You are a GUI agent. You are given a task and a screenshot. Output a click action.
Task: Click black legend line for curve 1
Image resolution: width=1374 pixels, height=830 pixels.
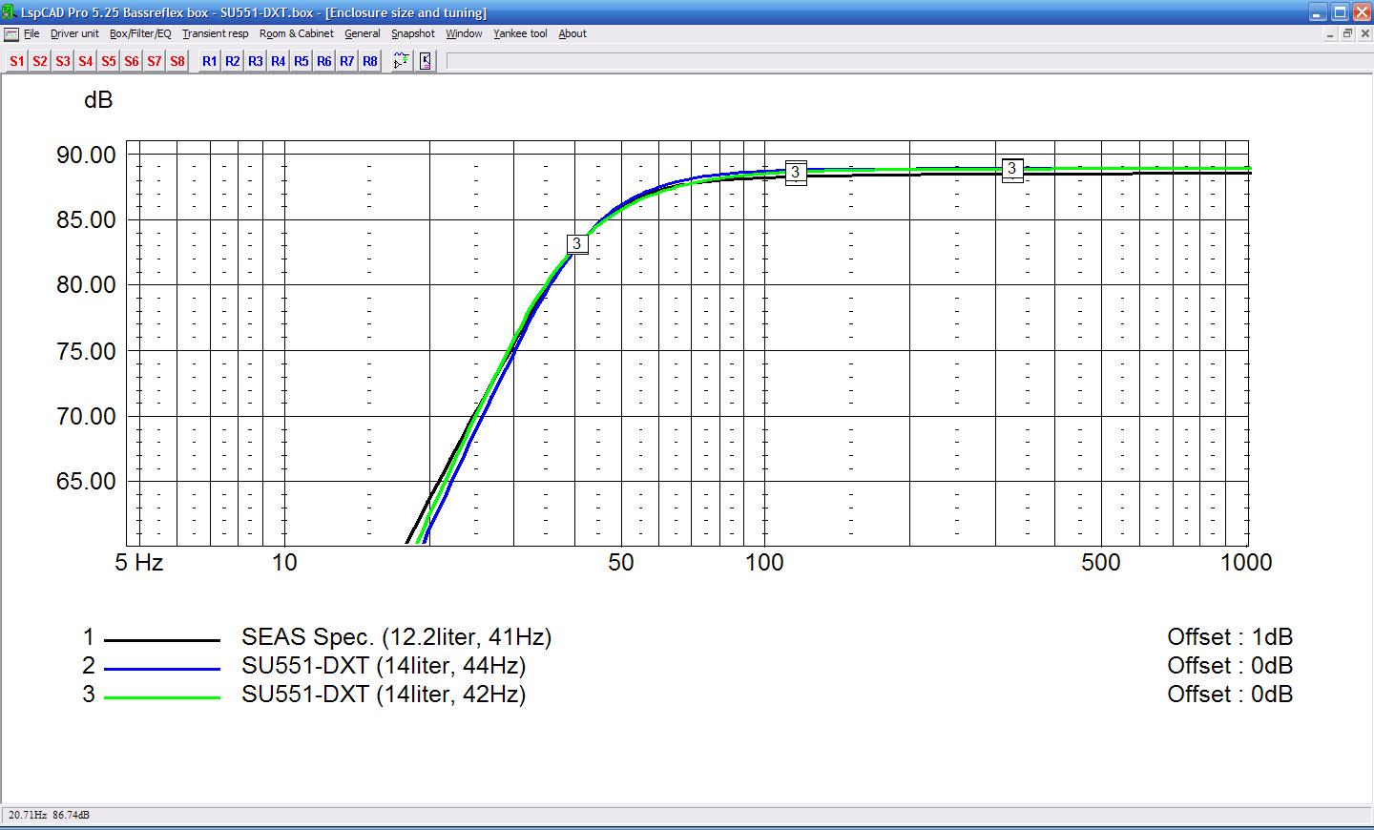(x=161, y=639)
